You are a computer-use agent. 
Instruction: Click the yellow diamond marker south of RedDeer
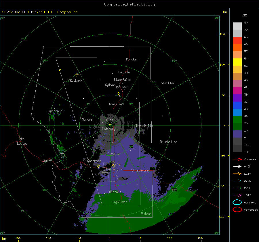click(119, 93)
